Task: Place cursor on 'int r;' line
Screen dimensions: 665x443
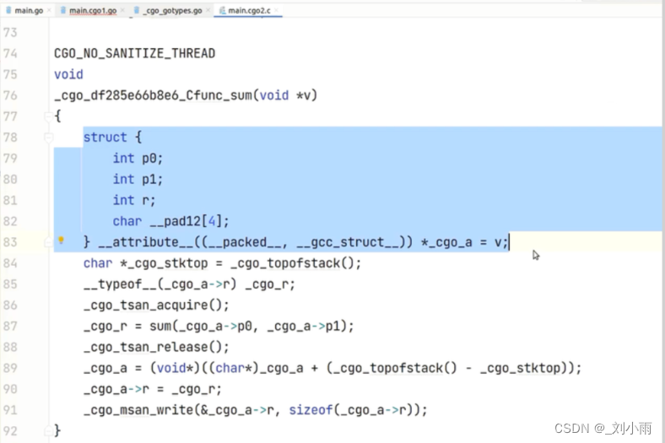Action: pyautogui.click(x=134, y=200)
